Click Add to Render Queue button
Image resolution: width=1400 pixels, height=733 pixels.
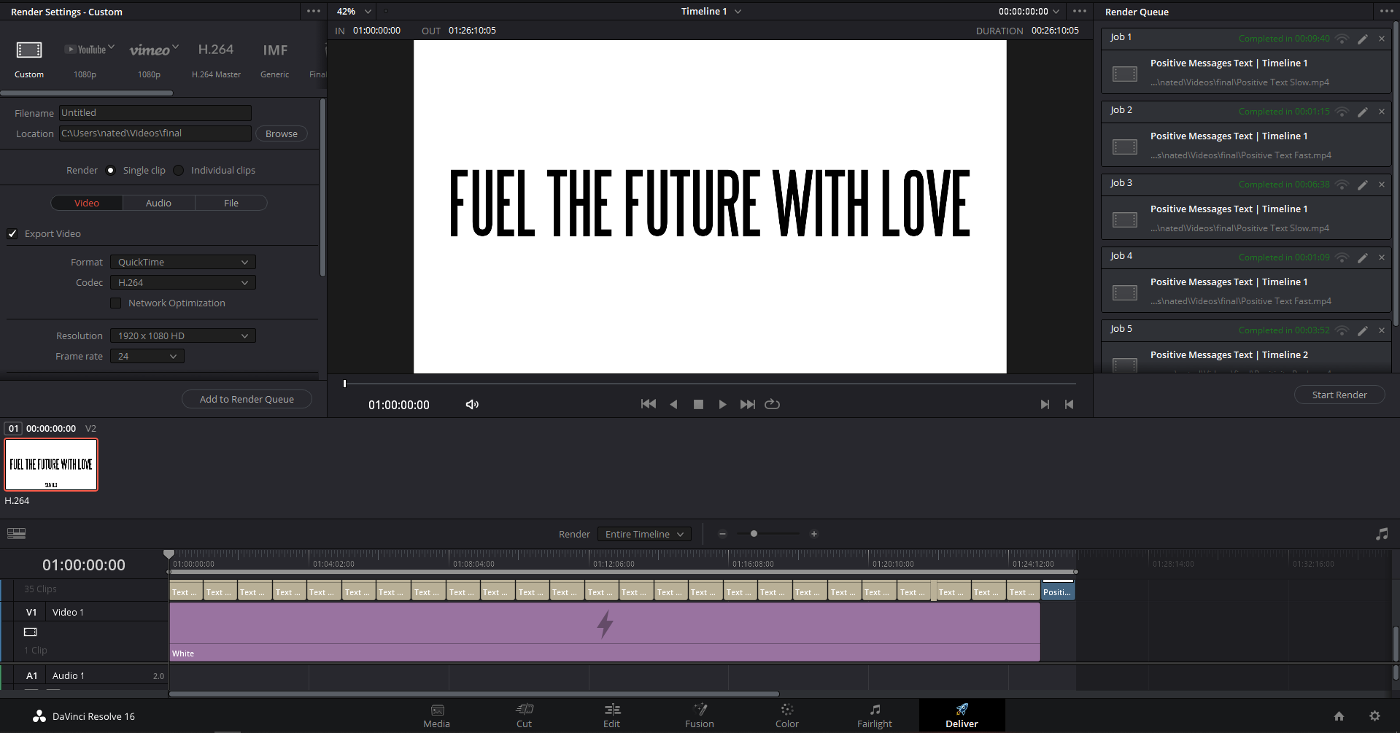247,400
